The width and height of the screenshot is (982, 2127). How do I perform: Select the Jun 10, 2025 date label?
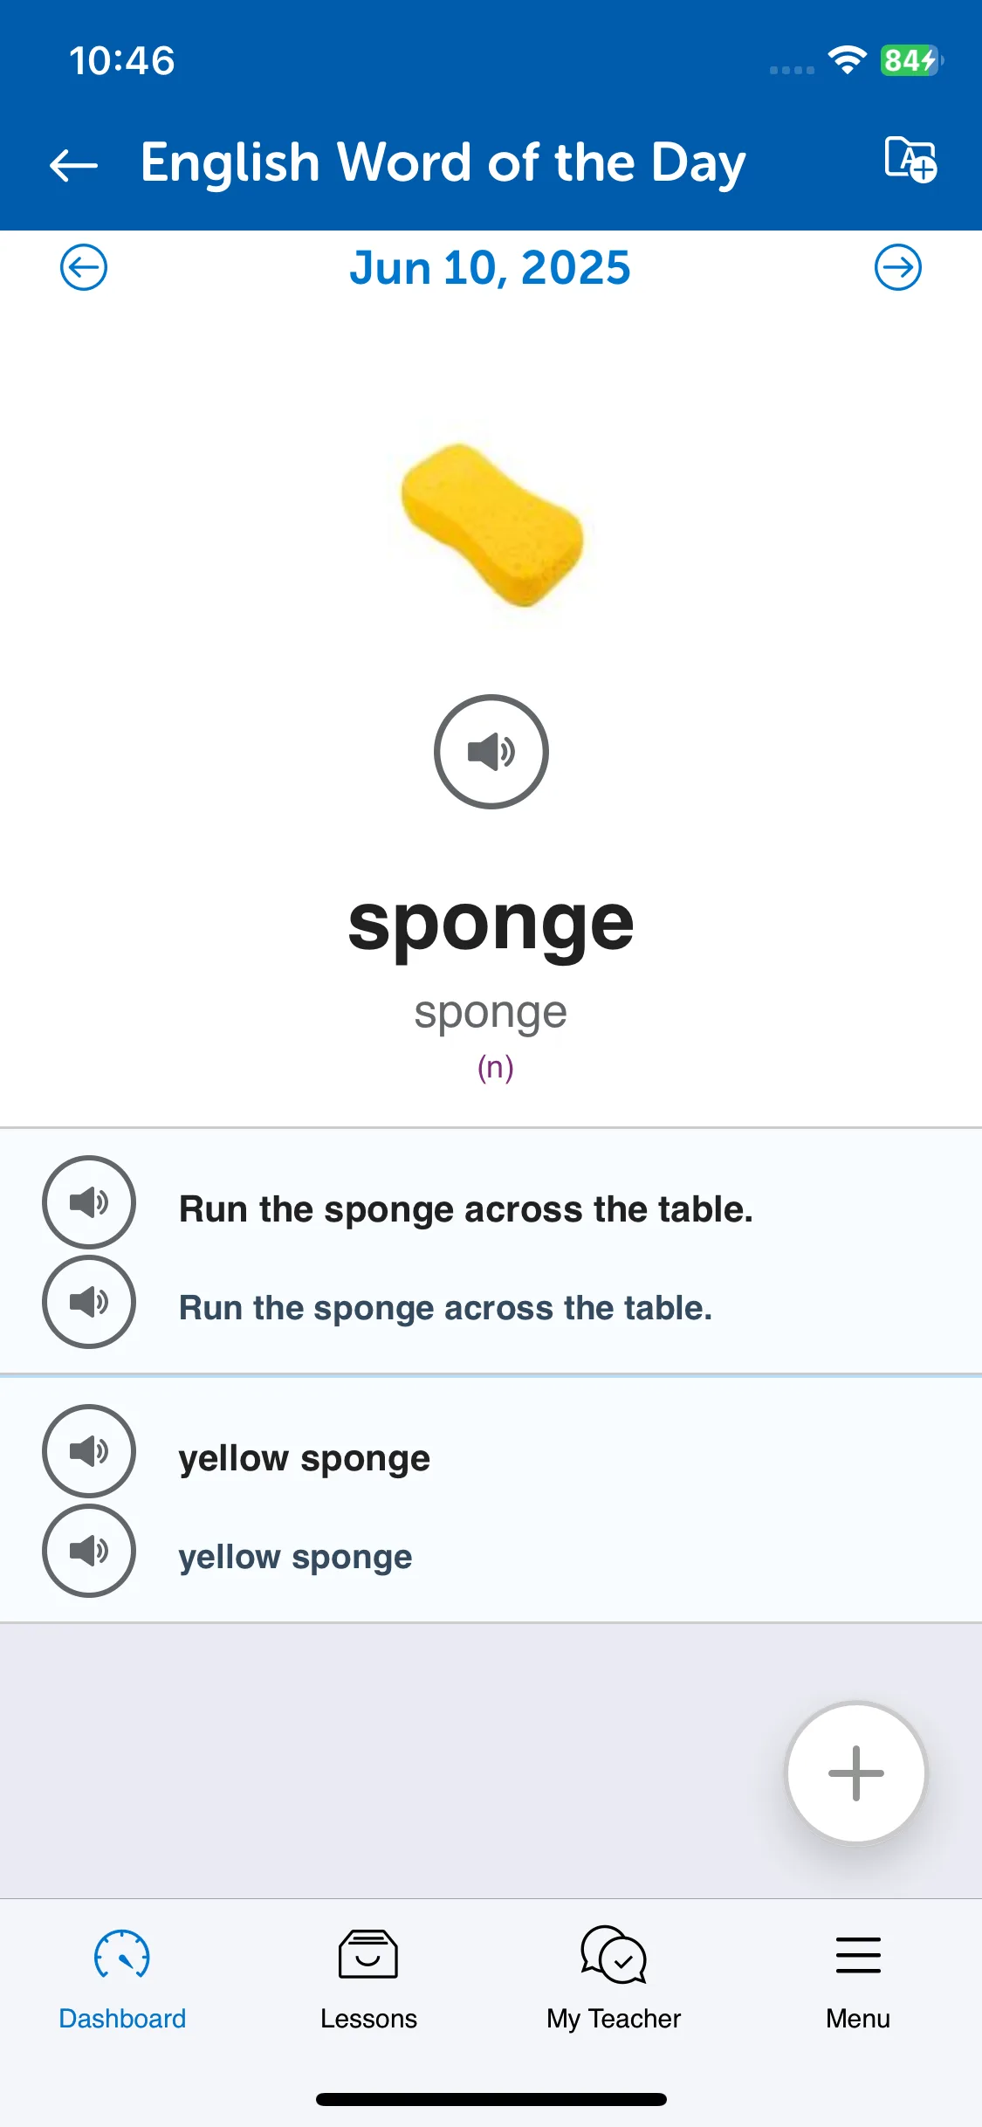(x=491, y=268)
